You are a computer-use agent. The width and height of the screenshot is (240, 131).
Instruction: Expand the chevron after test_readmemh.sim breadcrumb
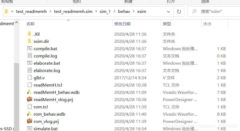tap(96, 11)
